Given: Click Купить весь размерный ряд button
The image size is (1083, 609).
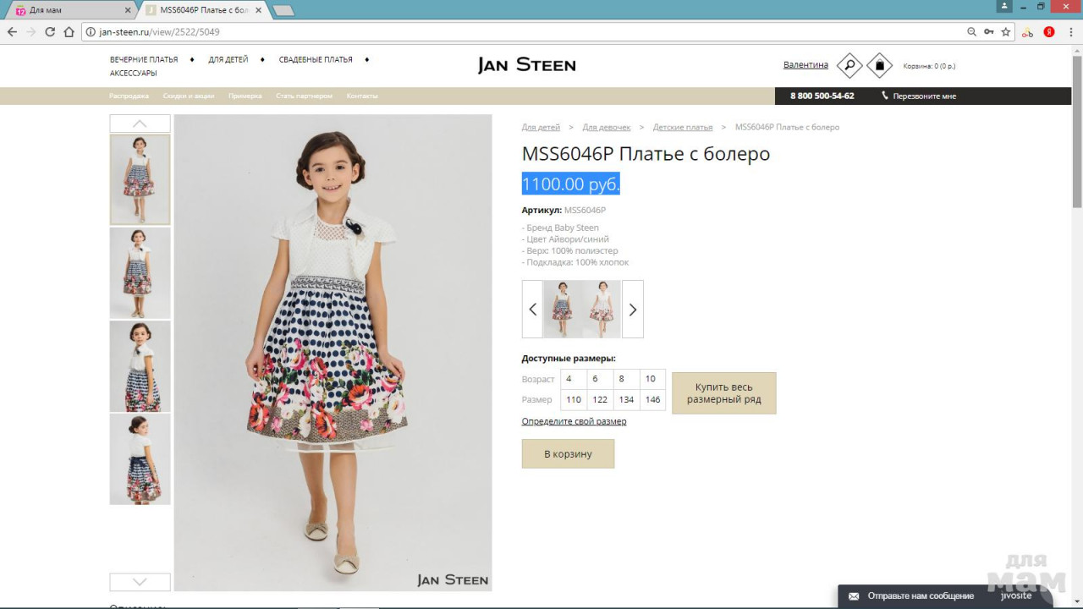Looking at the screenshot, I should pyautogui.click(x=723, y=393).
